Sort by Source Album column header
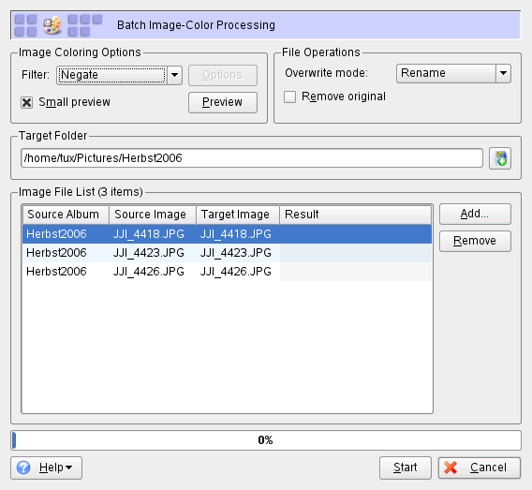Viewport: 532px width, 490px height. click(66, 215)
